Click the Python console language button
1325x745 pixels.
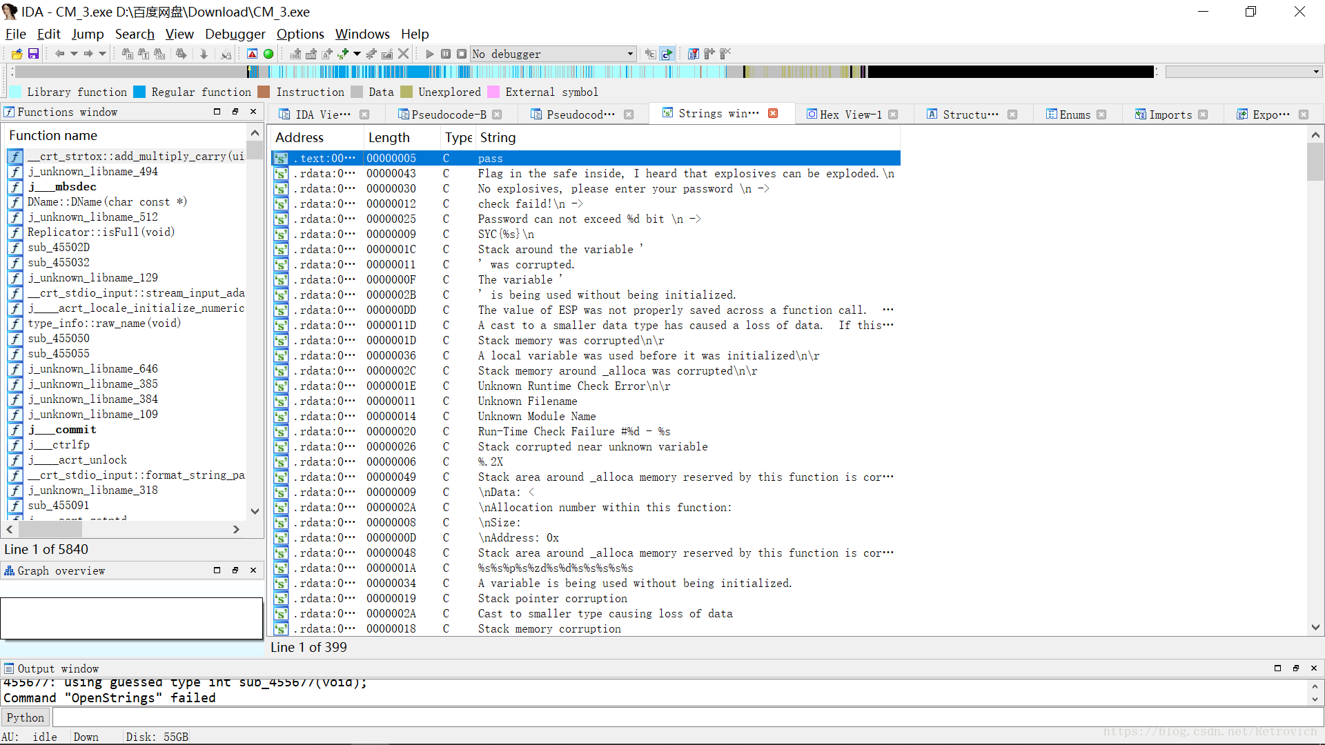(26, 718)
